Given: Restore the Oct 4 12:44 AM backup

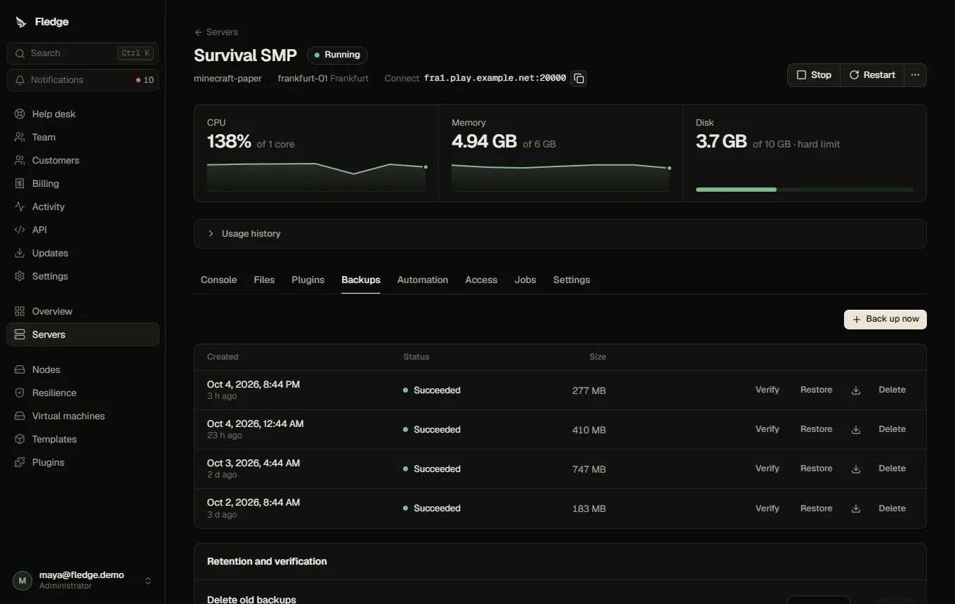Looking at the screenshot, I should pos(816,429).
